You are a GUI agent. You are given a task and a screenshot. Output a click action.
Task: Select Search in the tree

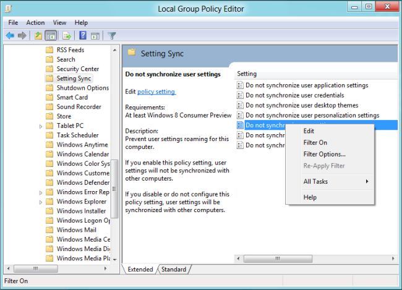coord(66,59)
